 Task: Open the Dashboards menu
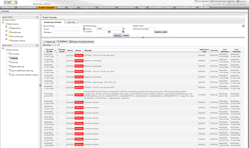point(8,7)
